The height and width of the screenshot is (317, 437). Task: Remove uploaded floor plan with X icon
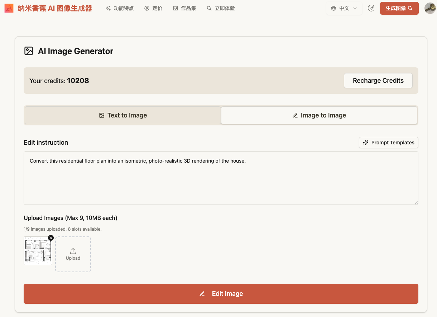click(x=51, y=238)
